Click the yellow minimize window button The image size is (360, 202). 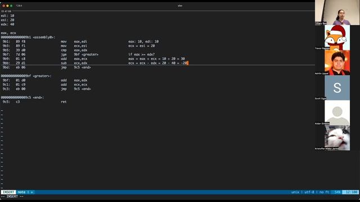click(x=7, y=6)
